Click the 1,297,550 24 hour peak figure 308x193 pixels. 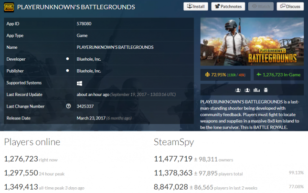21,173
